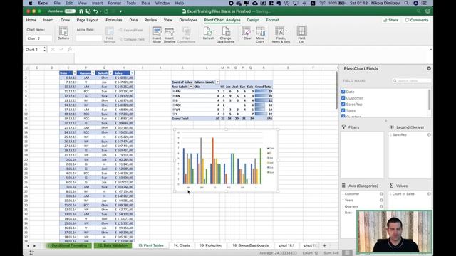Add a new sheet with plus icon
The height and width of the screenshot is (256, 456).
coord(325,245)
